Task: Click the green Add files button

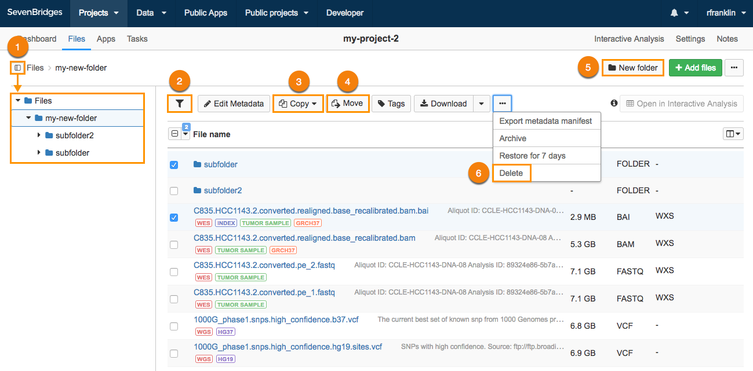Action: point(696,68)
